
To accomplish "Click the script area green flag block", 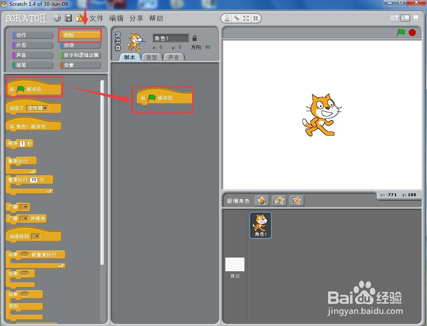I will tap(164, 97).
